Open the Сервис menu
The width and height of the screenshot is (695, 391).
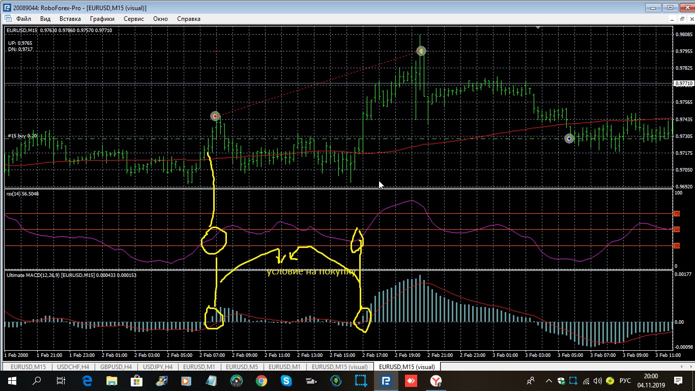click(134, 19)
